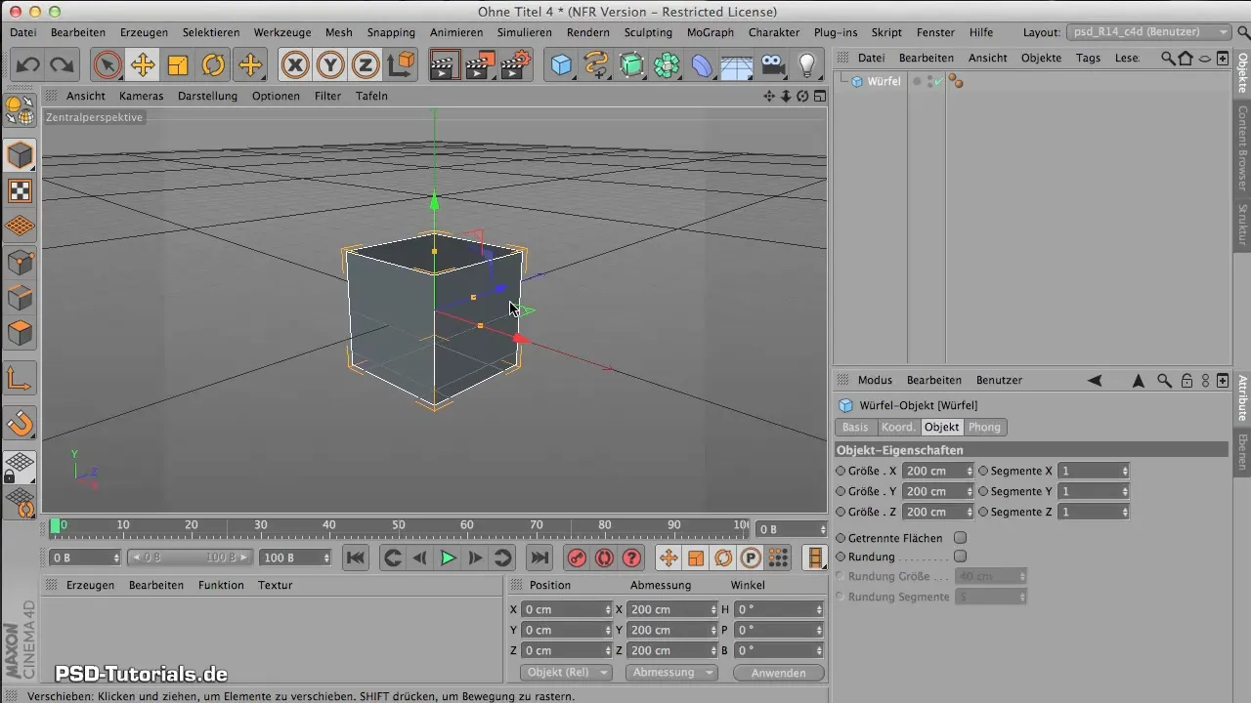Switch to the Koord. tab

tap(898, 427)
